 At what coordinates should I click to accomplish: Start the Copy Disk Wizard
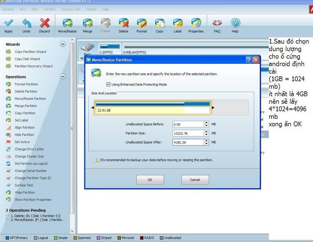(x=27, y=59)
